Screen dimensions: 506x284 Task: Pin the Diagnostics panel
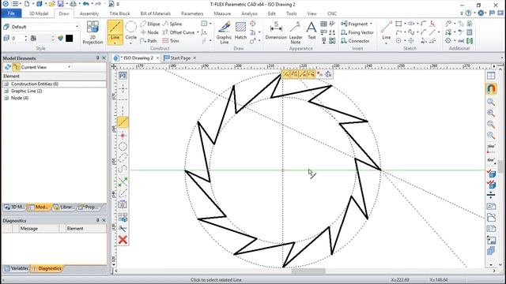97,220
